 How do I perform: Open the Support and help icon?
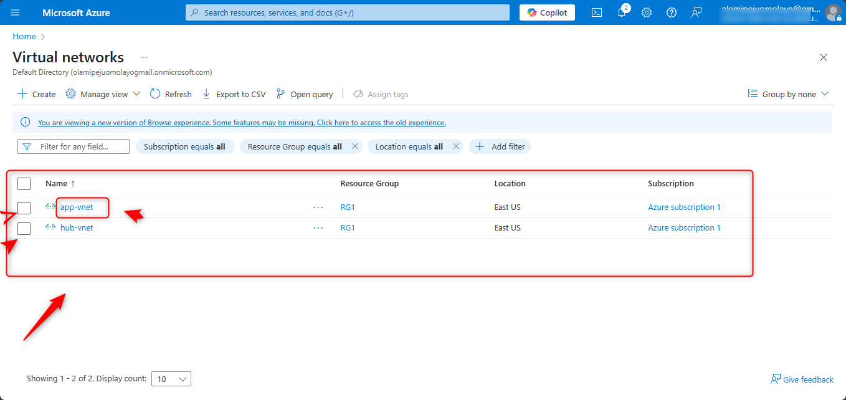672,12
